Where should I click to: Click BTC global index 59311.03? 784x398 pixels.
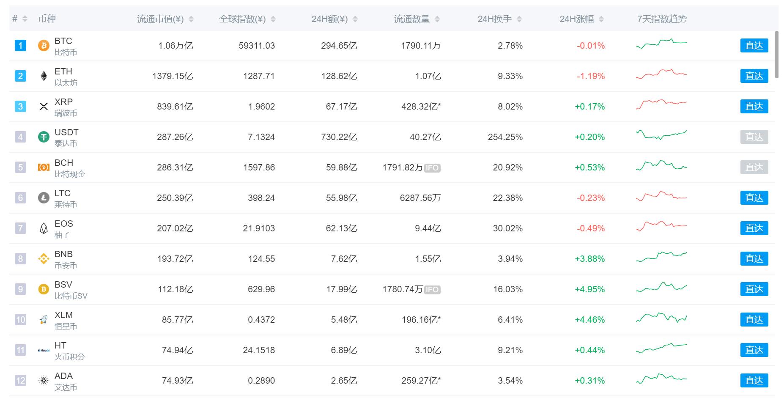257,46
